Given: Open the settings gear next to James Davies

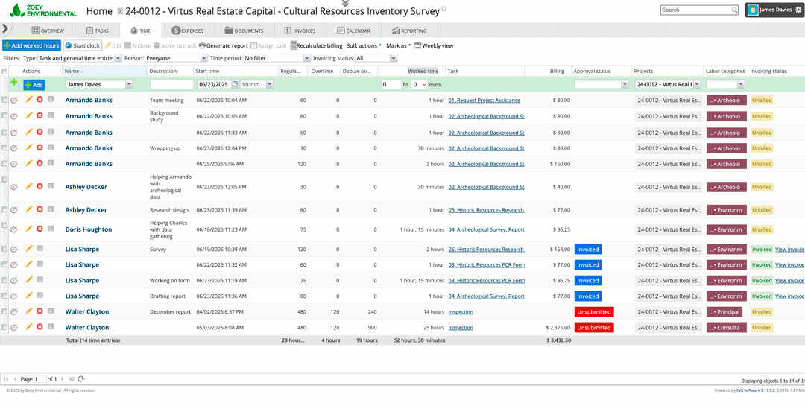Looking at the screenshot, I should 798,10.
